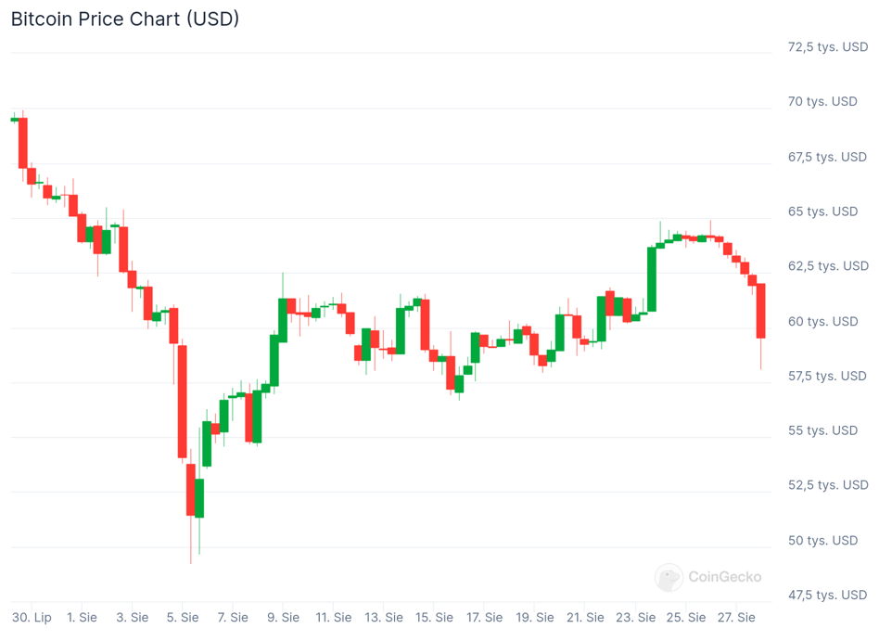Click the last red candle at right edge

coord(761,311)
